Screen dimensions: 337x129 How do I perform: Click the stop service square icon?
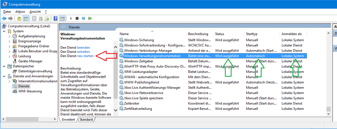pyautogui.click(x=77, y=18)
